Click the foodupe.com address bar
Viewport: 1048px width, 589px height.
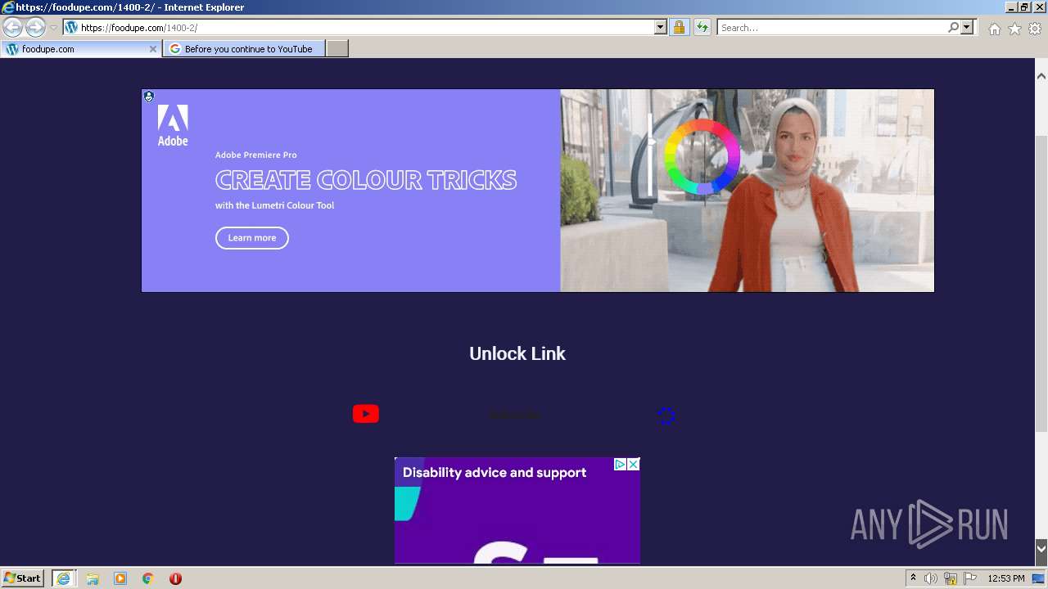click(x=359, y=28)
